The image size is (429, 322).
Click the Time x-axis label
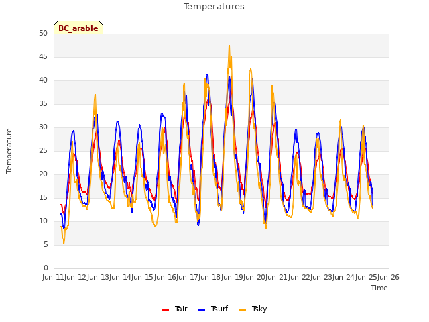pyautogui.click(x=379, y=288)
